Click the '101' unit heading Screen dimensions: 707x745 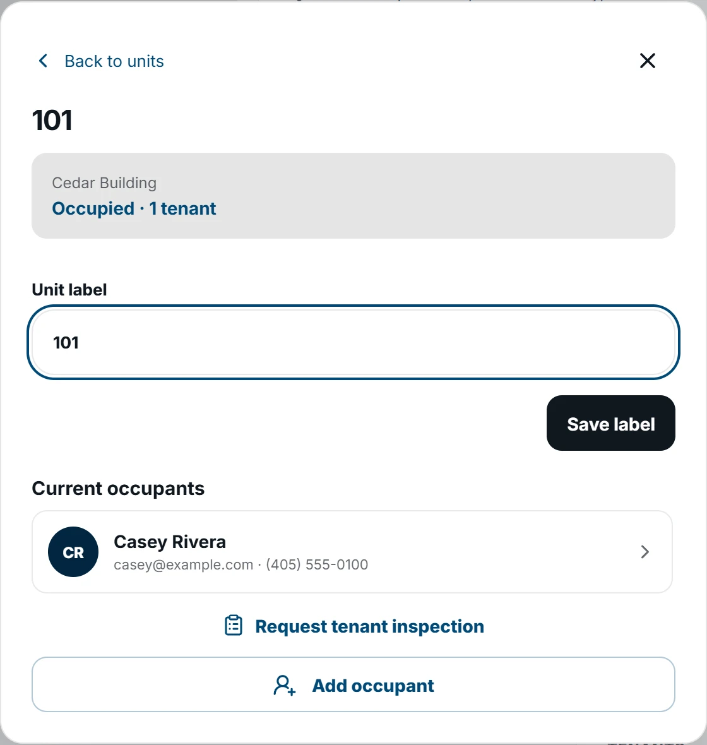click(x=52, y=120)
